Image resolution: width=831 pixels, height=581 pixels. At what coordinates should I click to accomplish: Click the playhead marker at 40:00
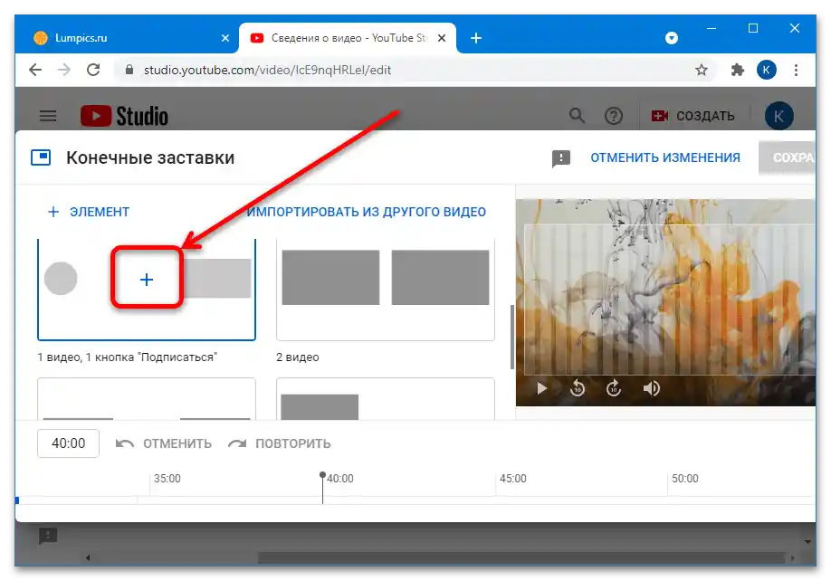322,476
